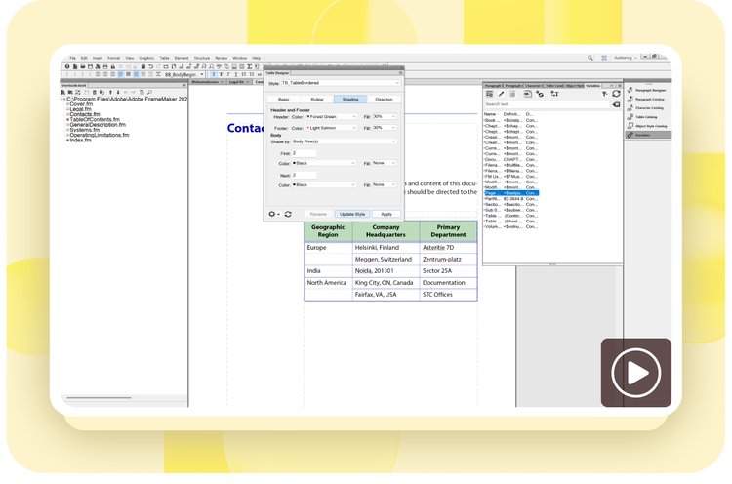Select the Shading tab
Screen dimensions: 732x484
(350, 100)
